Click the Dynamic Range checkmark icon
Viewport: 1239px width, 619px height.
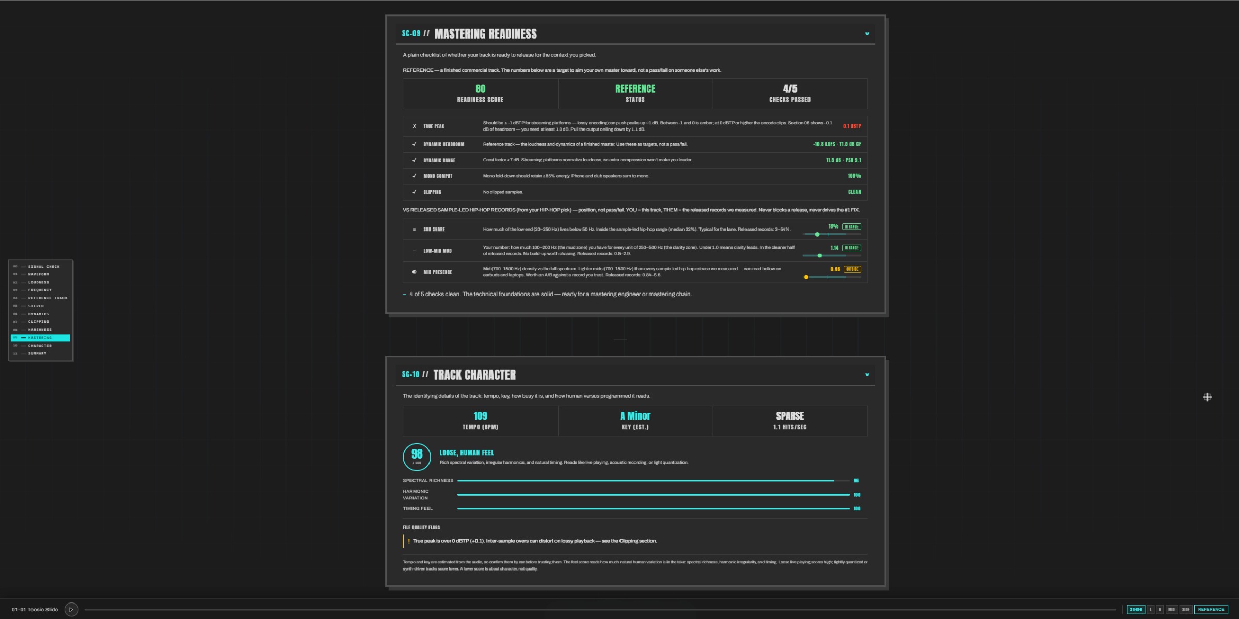coord(414,160)
